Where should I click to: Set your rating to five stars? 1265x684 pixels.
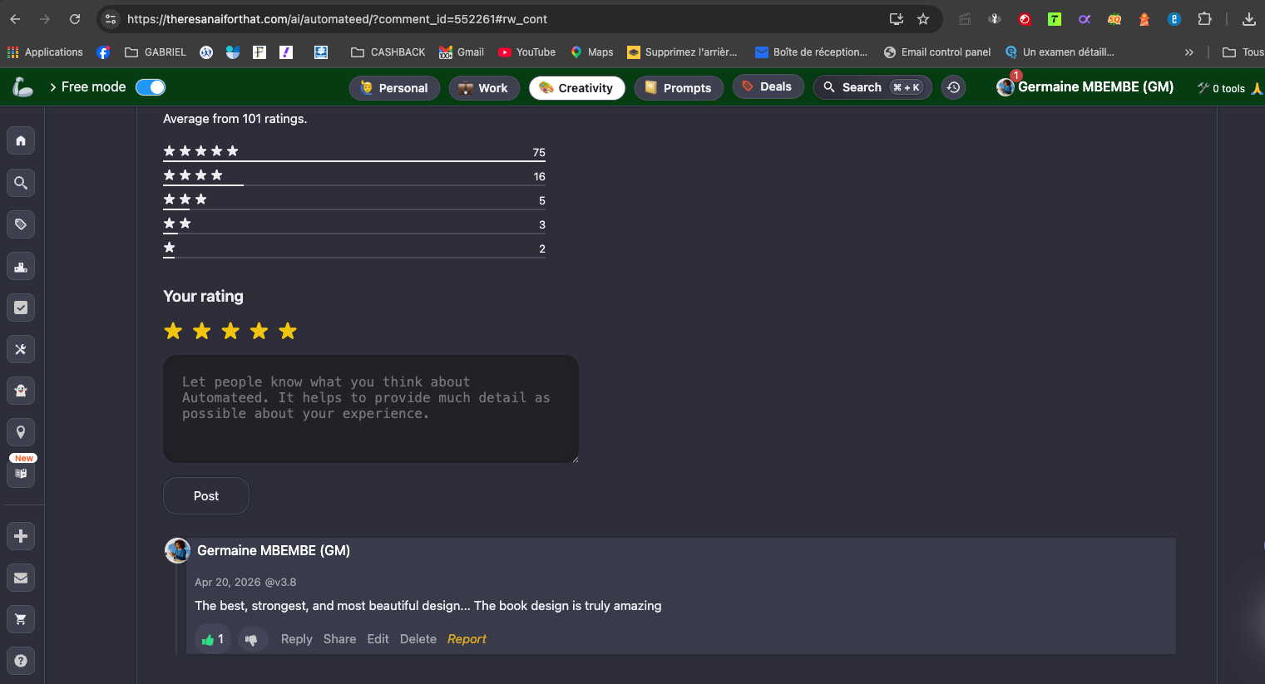(288, 331)
